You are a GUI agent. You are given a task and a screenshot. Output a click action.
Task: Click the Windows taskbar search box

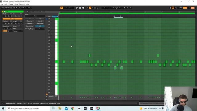click(28, 108)
